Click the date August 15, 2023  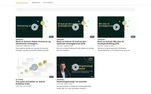tap(109, 46)
